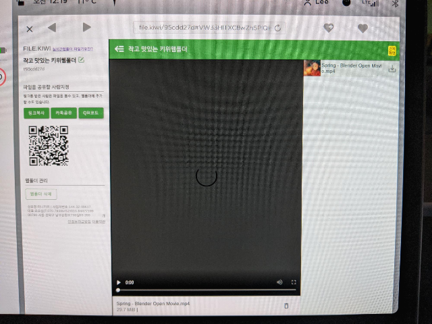Mute the video with speaker icon
The image size is (432, 324).
pyautogui.click(x=279, y=282)
